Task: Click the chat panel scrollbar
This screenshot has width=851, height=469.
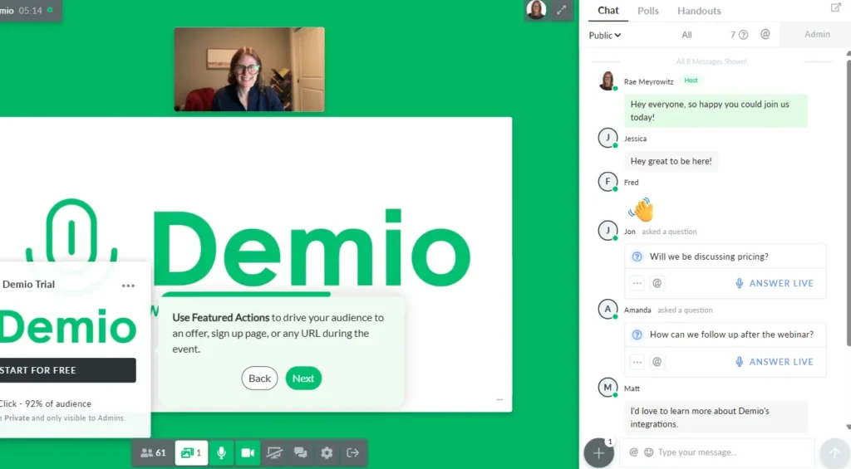Action: pos(849,201)
